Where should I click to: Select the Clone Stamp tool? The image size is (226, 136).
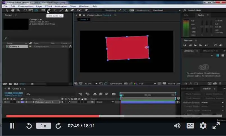coord(67,10)
